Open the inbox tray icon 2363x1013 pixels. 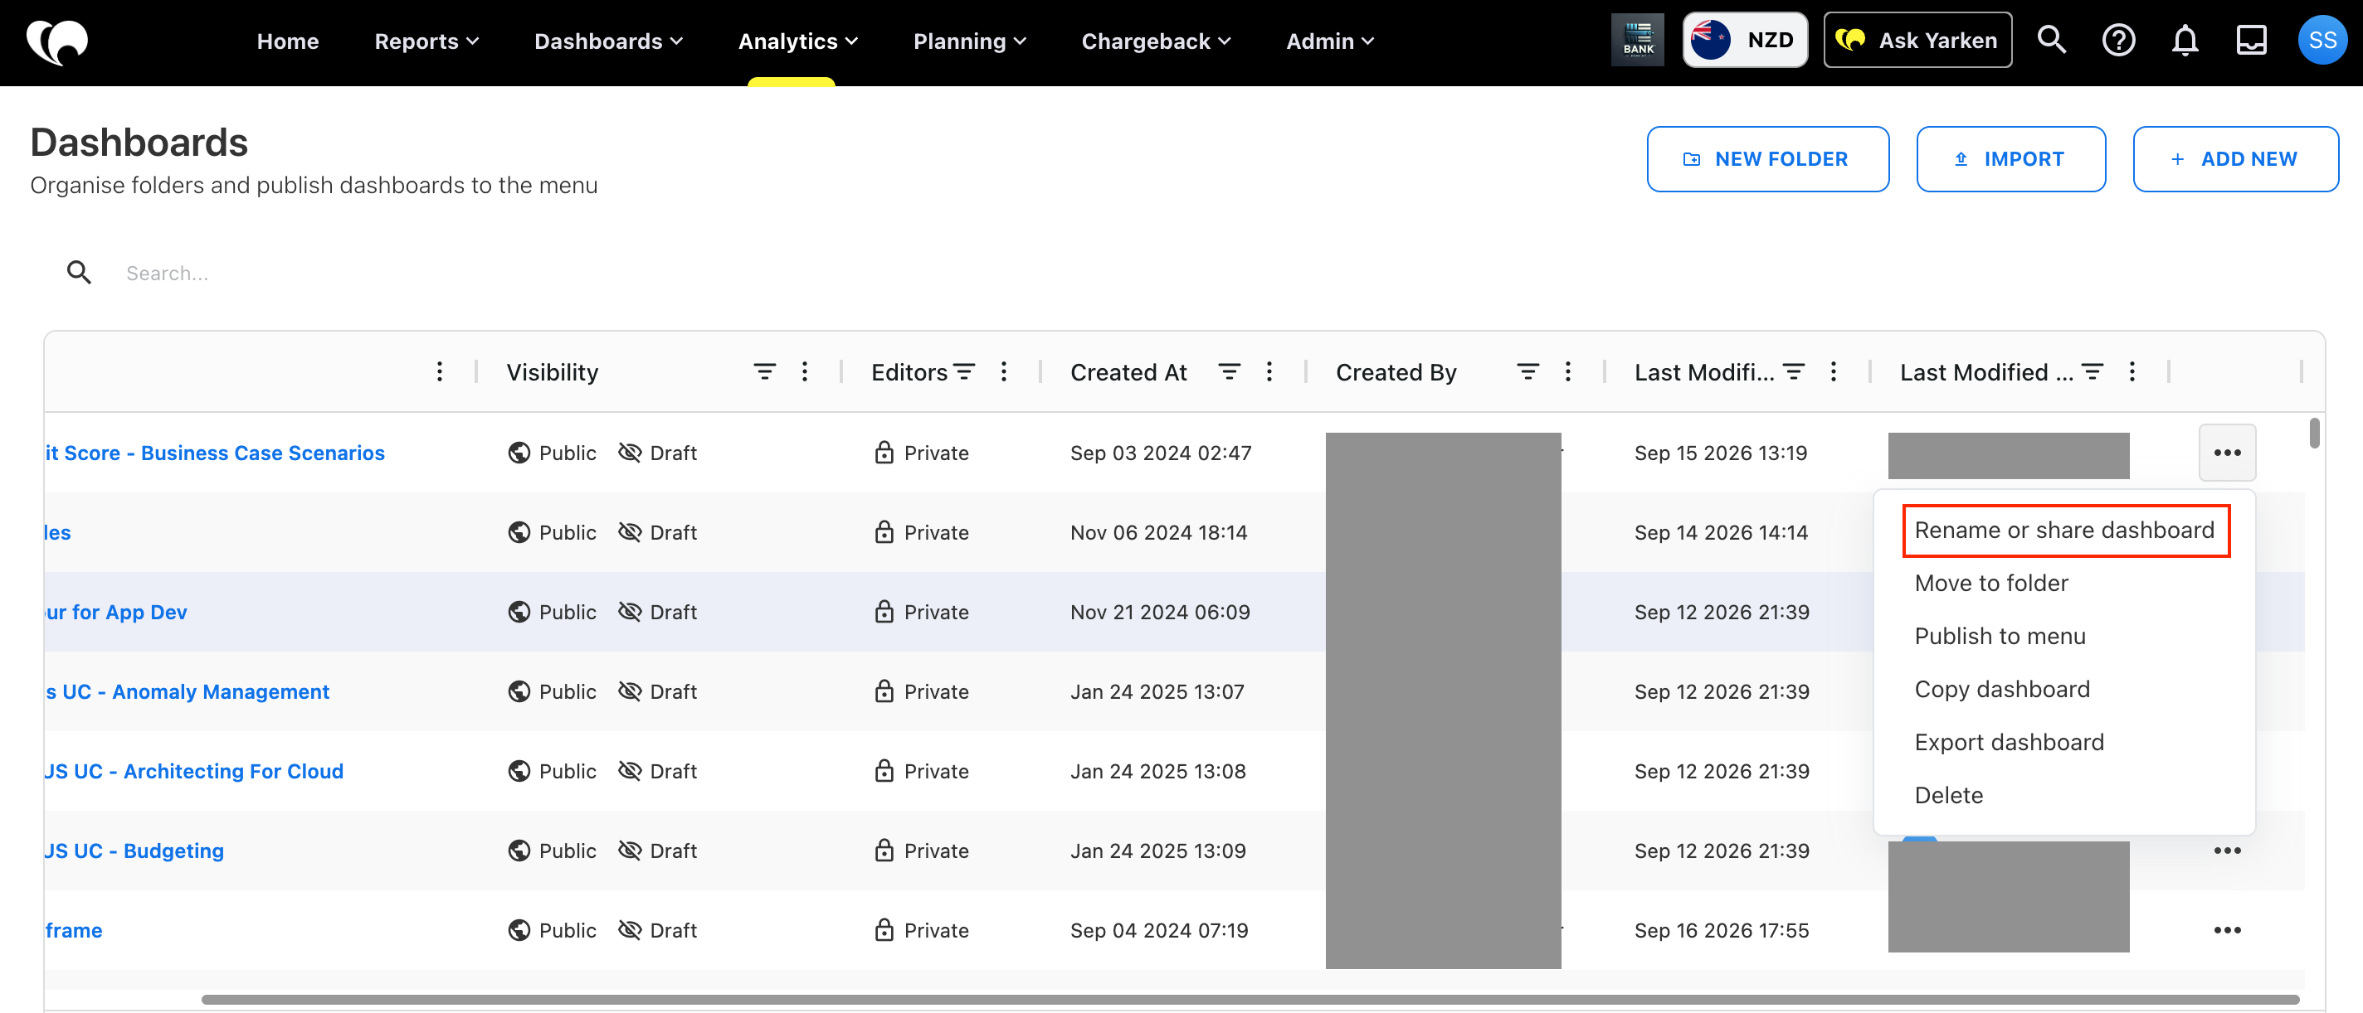click(x=2252, y=41)
